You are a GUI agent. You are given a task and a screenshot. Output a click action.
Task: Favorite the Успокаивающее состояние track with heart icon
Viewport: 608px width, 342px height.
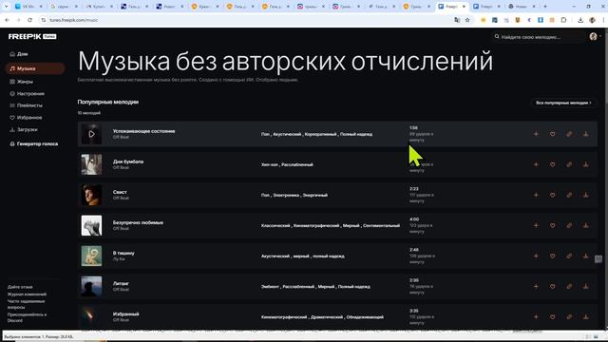tap(553, 134)
